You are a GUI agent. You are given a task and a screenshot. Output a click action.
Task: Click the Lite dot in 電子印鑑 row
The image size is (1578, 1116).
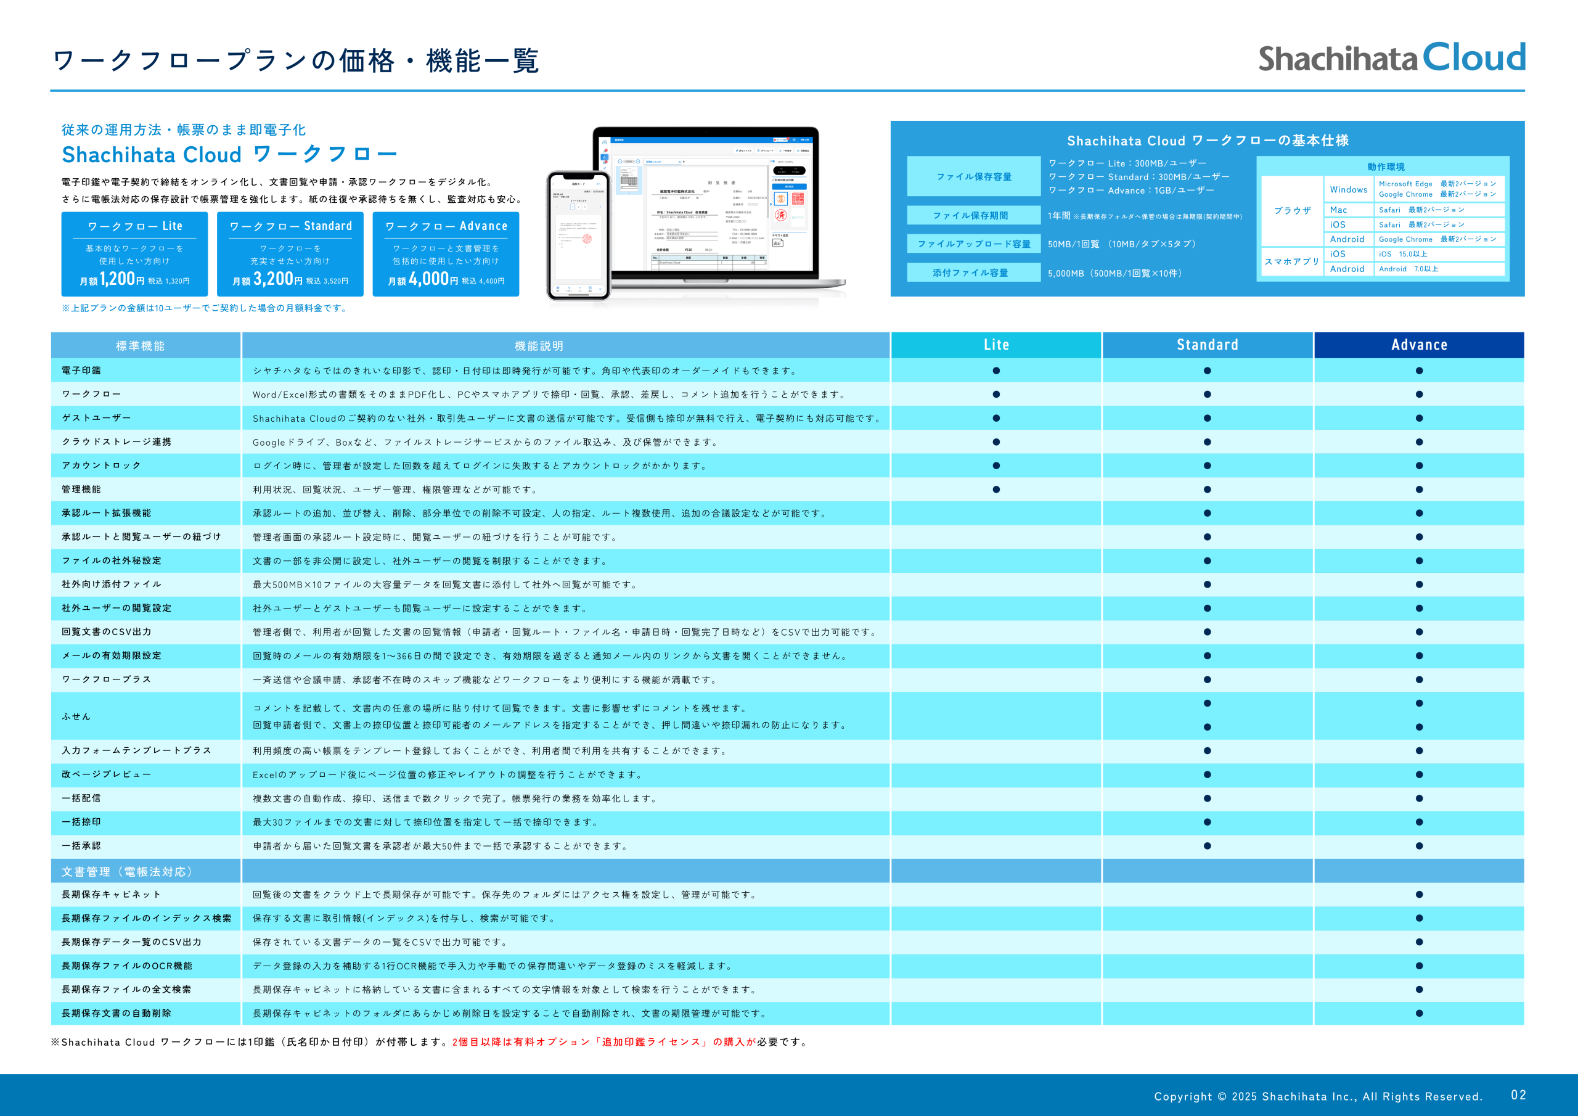(x=996, y=371)
